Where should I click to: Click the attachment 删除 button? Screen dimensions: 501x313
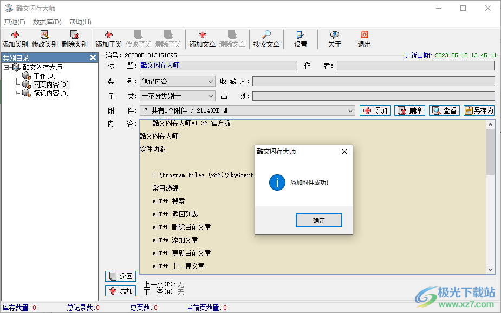409,110
